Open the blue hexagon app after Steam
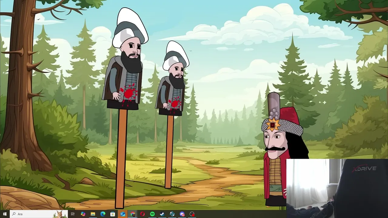 [x=172, y=214]
